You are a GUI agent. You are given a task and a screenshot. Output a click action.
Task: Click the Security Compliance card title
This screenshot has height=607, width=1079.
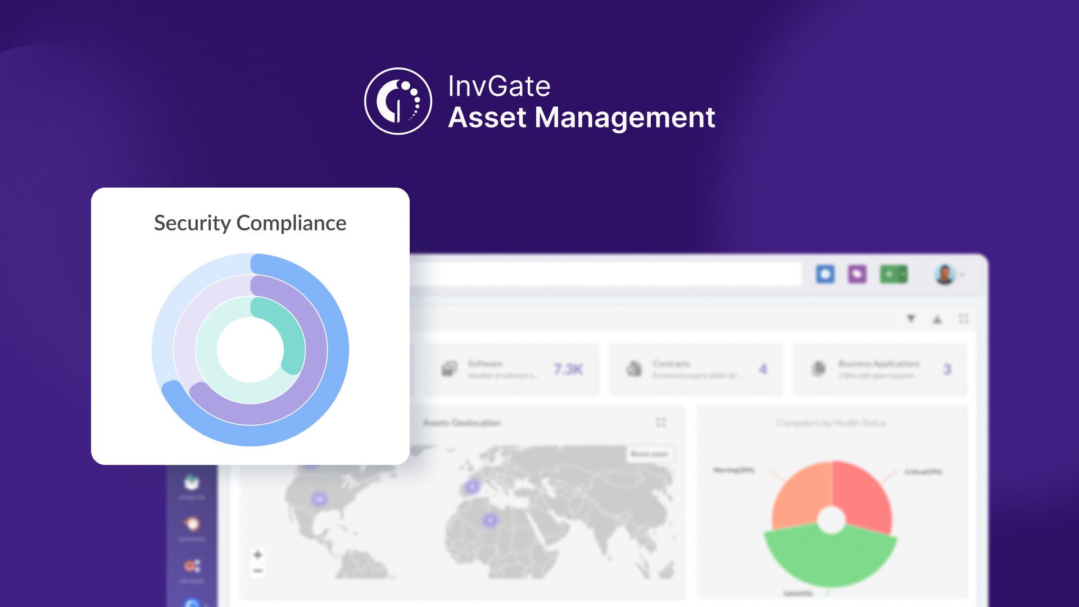(x=250, y=223)
